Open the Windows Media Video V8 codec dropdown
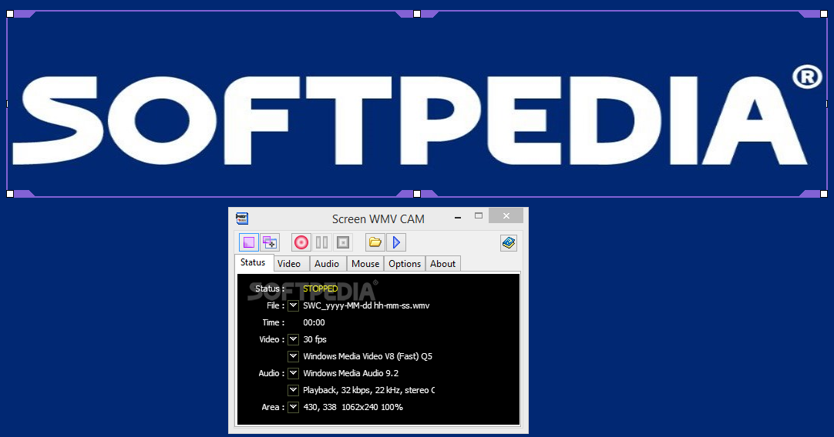Viewport: 834px width, 437px height. [x=293, y=356]
